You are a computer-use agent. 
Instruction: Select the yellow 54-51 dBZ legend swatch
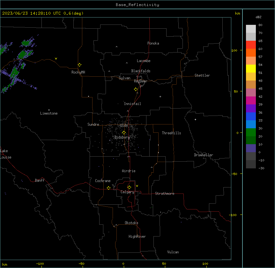(x=251, y=68)
